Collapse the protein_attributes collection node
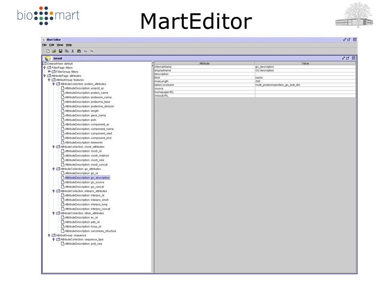The image size is (387, 290). (54, 84)
